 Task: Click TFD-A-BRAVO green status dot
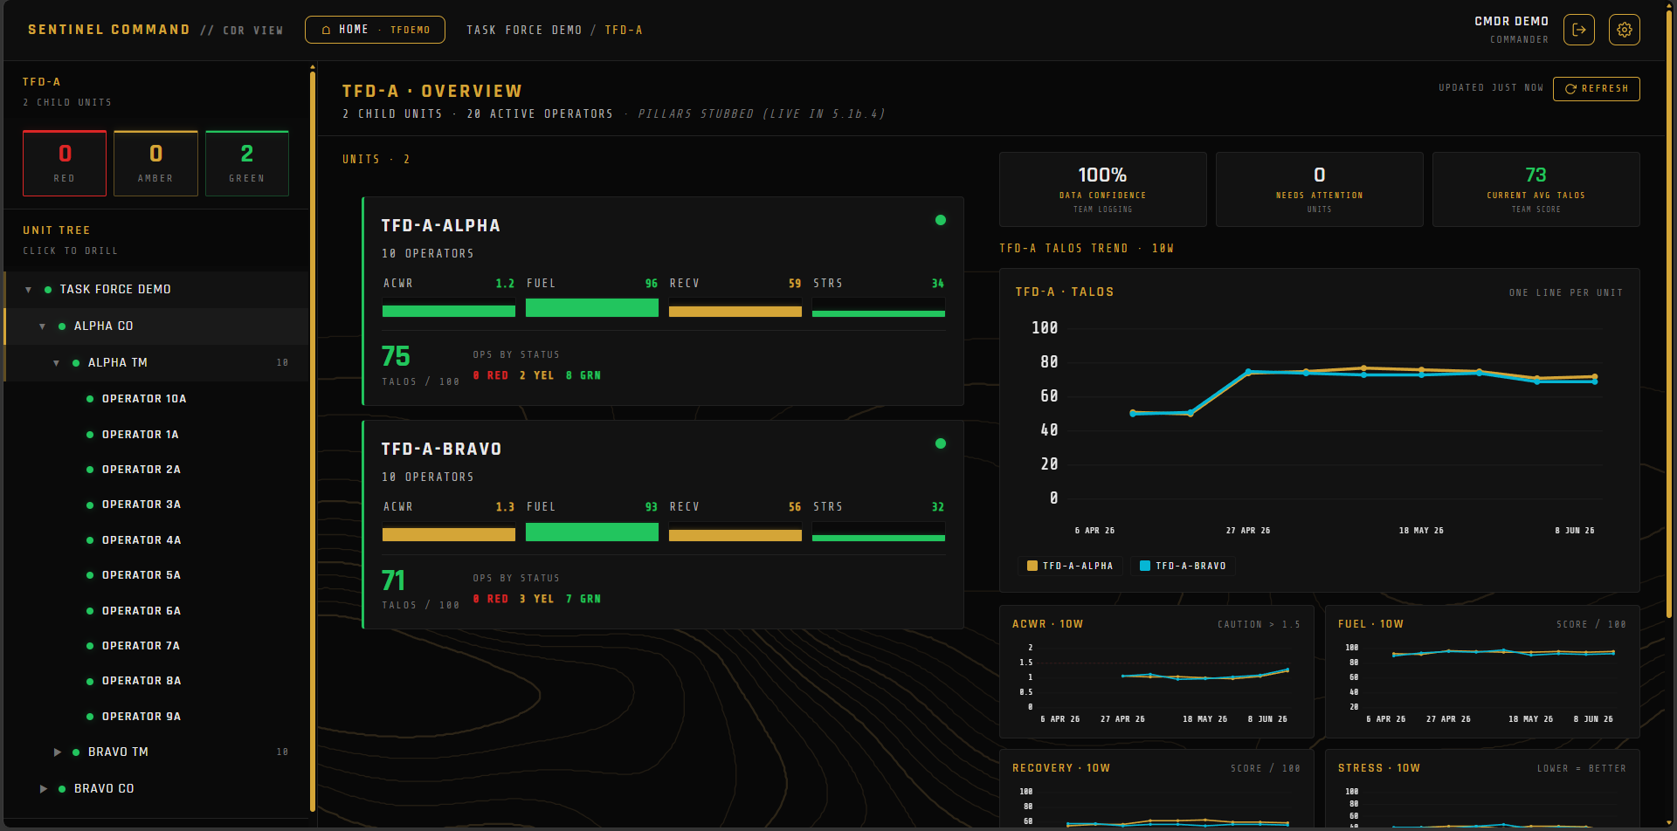(941, 443)
